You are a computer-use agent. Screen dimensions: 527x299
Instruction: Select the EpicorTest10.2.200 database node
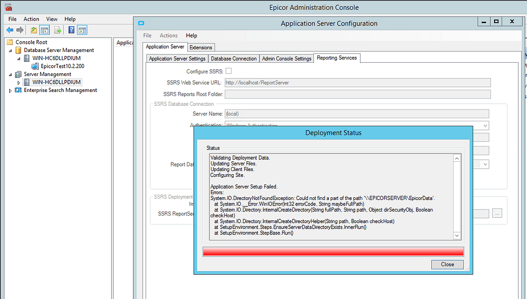pyautogui.click(x=62, y=66)
